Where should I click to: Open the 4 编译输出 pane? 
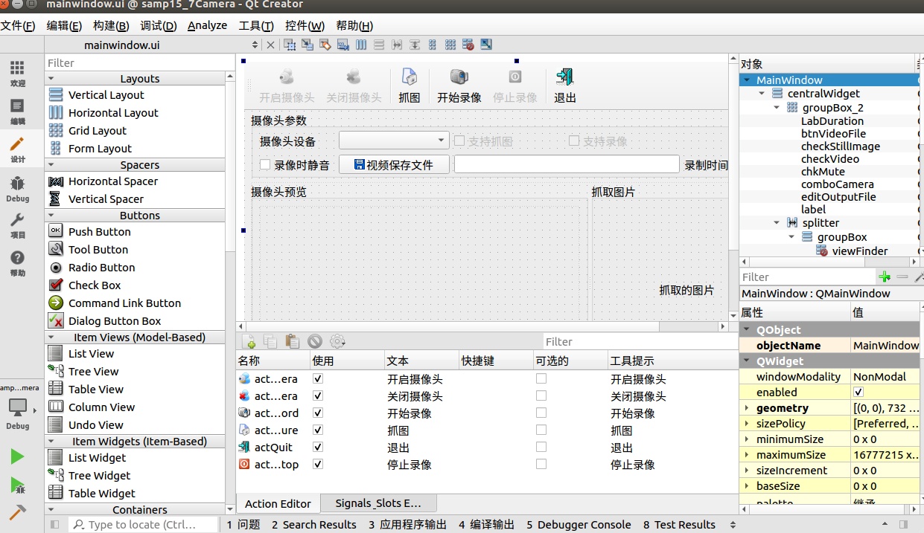pos(486,524)
